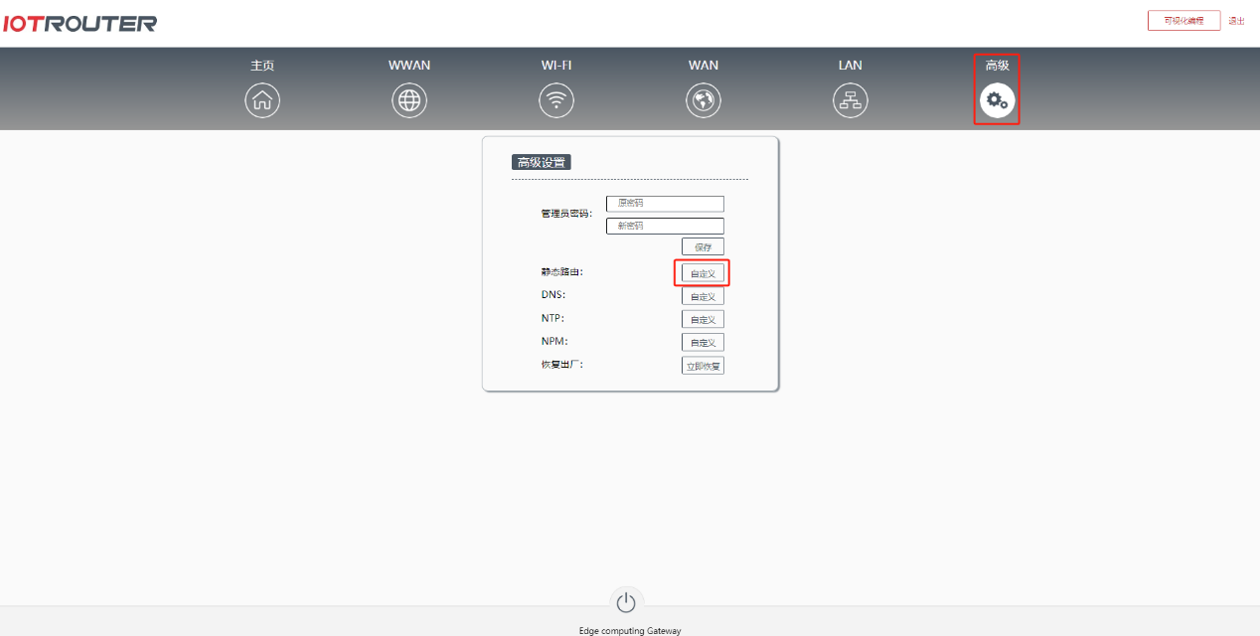Select the WWAN globe icon

pos(409,99)
